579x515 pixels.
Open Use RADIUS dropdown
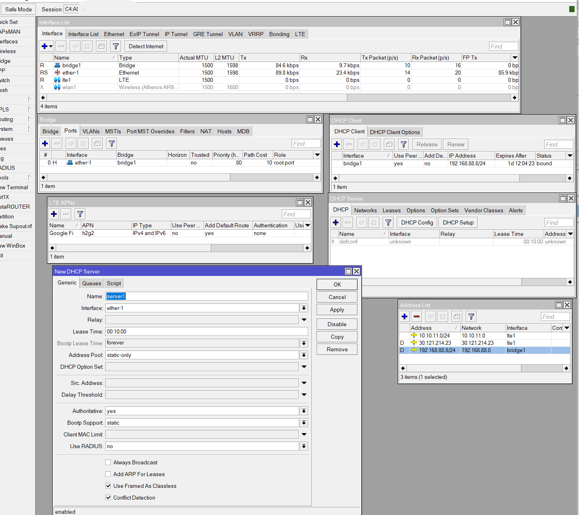pyautogui.click(x=304, y=446)
